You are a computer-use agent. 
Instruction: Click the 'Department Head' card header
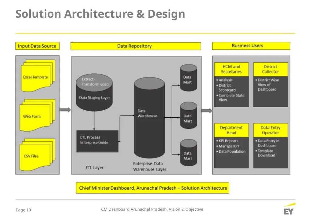point(231,130)
